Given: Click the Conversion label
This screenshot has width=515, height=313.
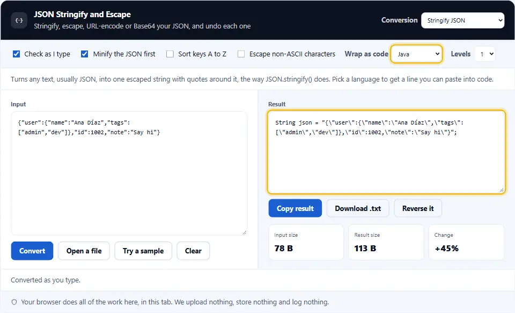Looking at the screenshot, I should coord(399,20).
